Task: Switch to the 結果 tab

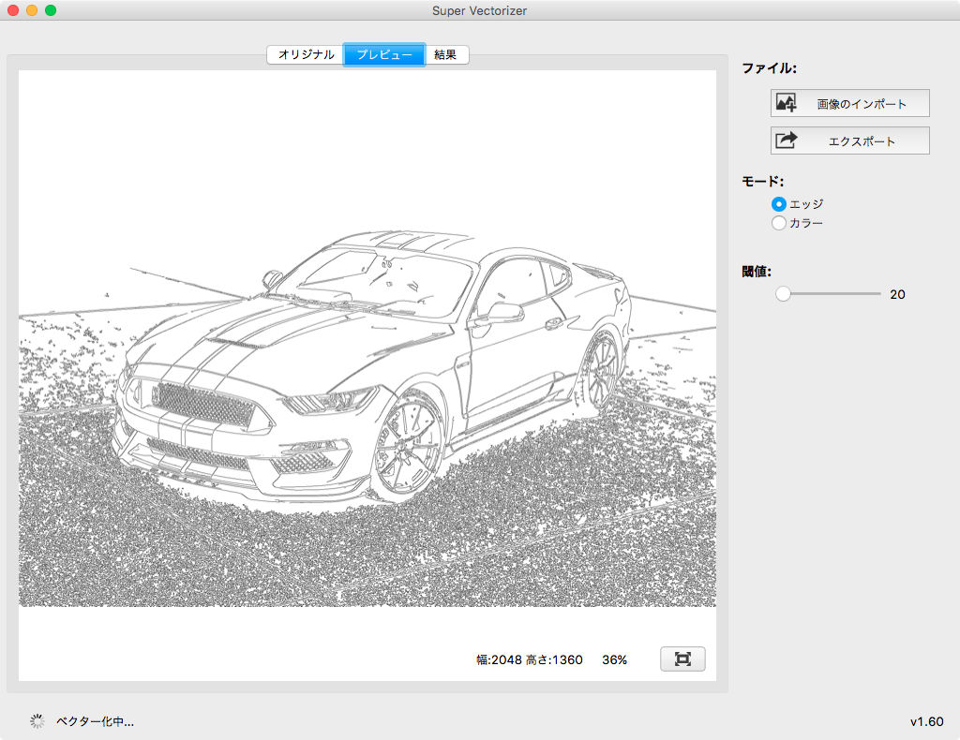Action: click(446, 54)
